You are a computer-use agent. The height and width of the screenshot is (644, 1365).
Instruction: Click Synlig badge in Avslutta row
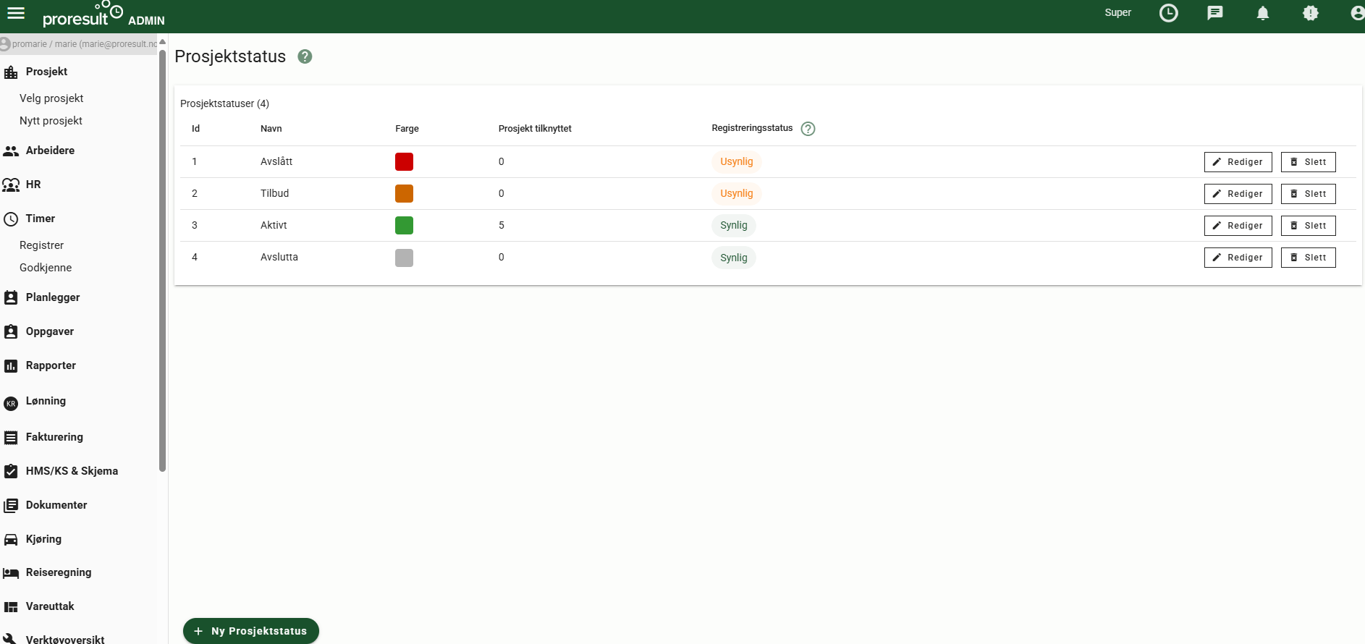pos(733,258)
